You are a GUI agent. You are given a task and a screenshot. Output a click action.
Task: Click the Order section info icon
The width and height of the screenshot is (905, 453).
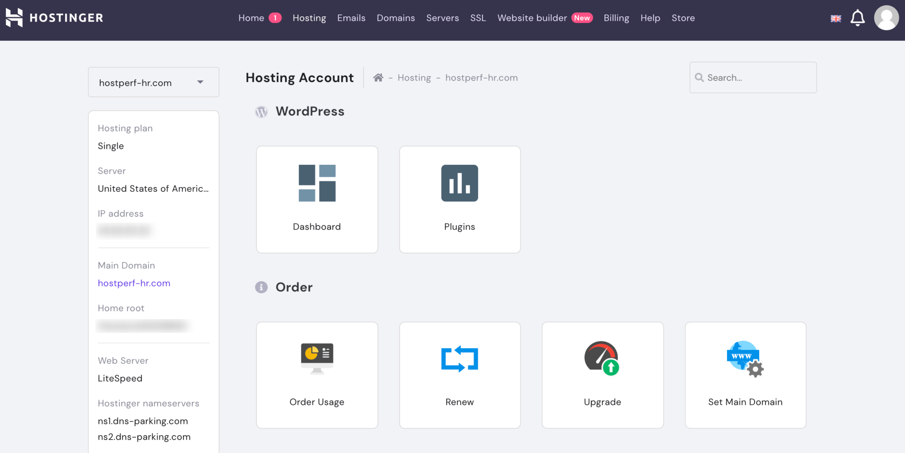tap(261, 287)
